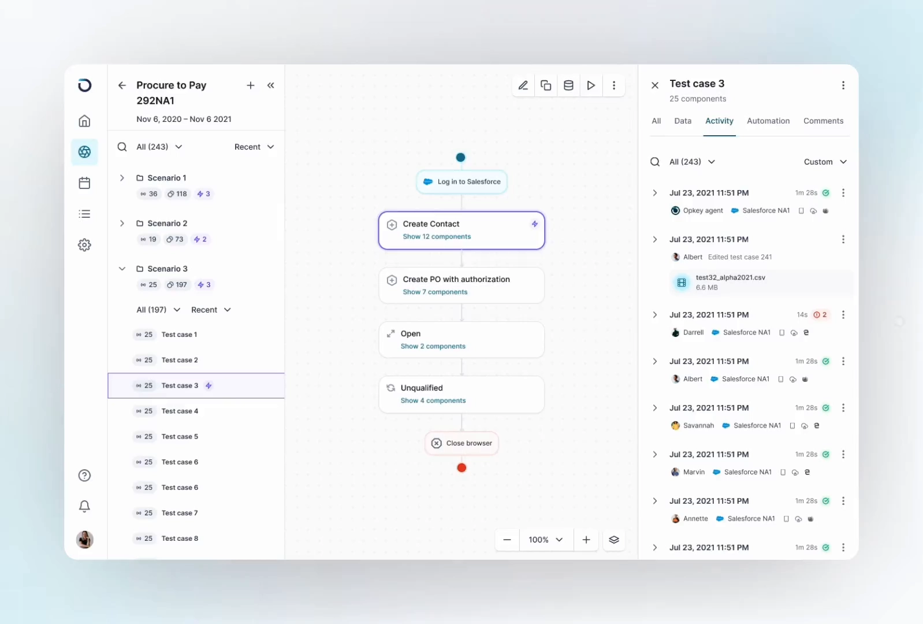
Task: Expand the Scenario 1 folder
Action: [x=122, y=178]
